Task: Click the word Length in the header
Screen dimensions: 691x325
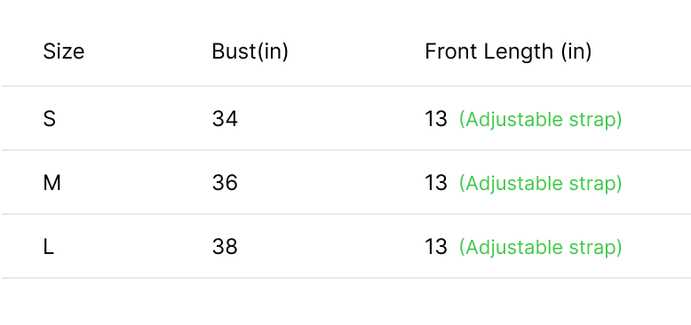Action: [x=519, y=52]
